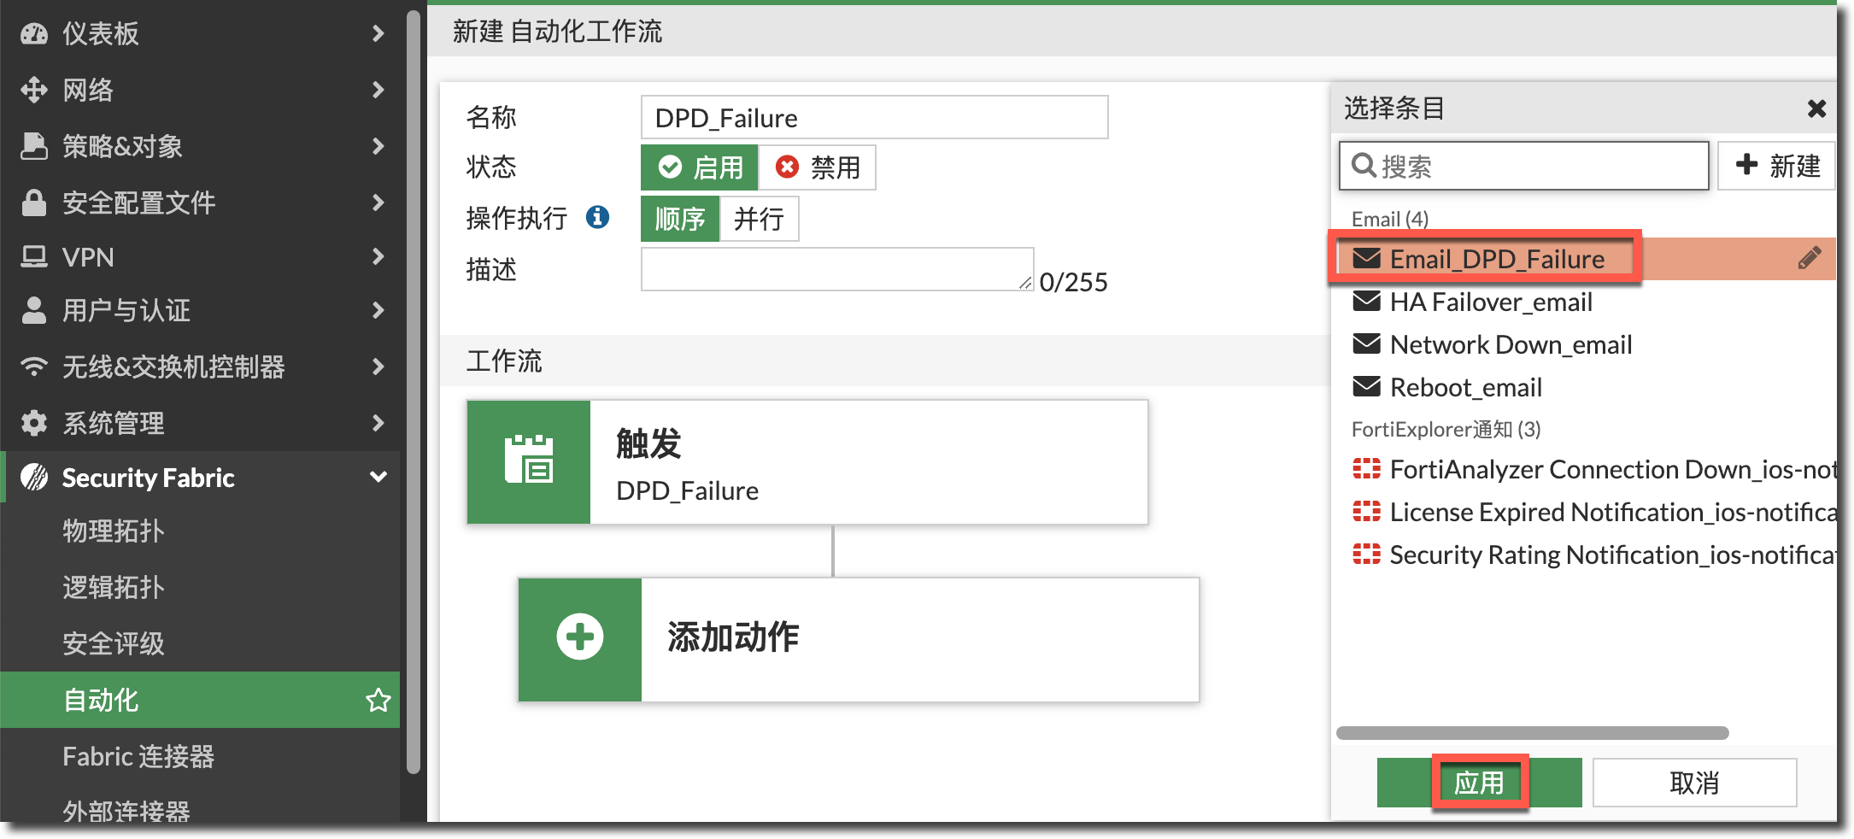The width and height of the screenshot is (1854, 839).
Task: Open the Fabric 连接器 menu item
Action: 138,756
